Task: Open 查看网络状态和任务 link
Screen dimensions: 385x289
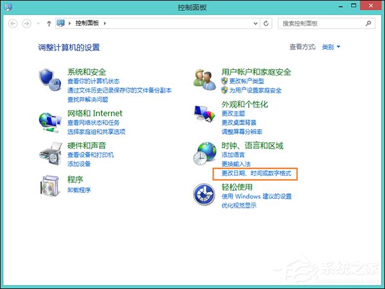Action: 93,122
